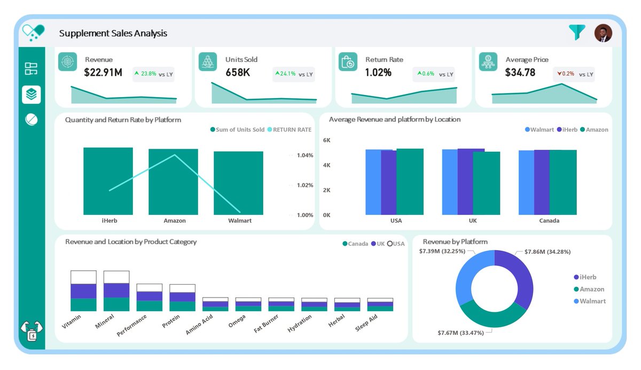Screen dimensions: 641x370
Task: Click the Amazon units sold bar
Action: [173, 181]
